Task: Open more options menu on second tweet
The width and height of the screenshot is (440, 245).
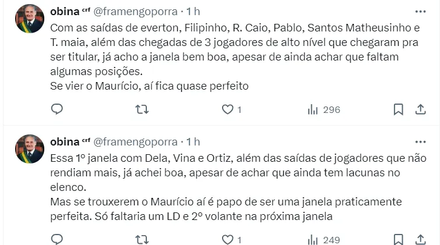Action: (420, 141)
